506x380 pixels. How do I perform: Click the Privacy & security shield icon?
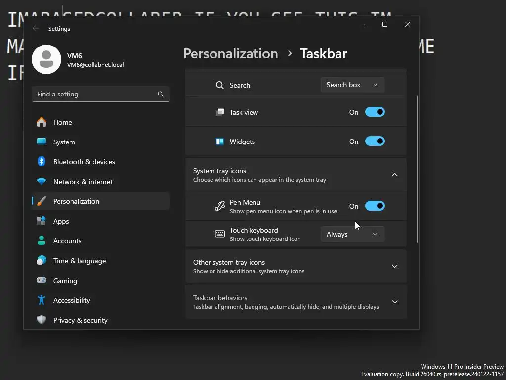(42, 320)
